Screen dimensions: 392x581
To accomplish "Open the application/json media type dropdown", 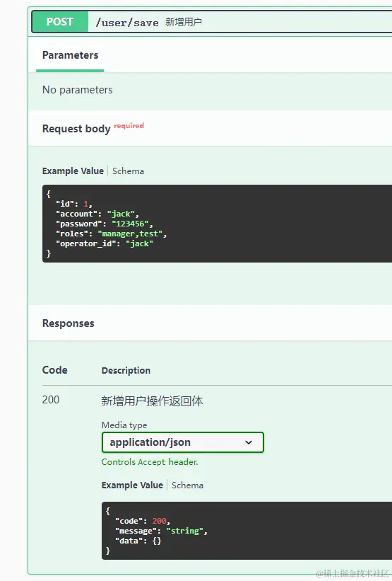I will [183, 442].
